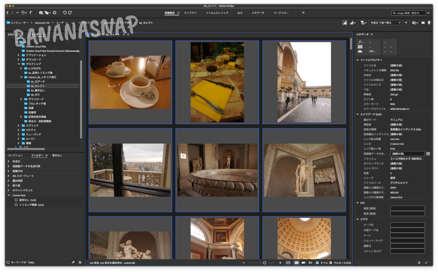Collapse ビデオ metadata section
The height and width of the screenshot is (272, 438).
pyautogui.click(x=358, y=219)
